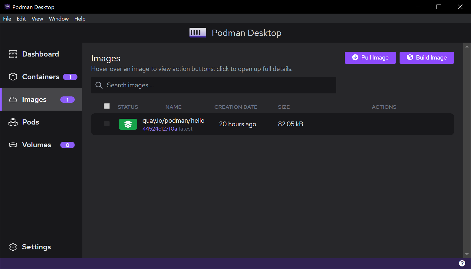Open help via question mark icon

[462, 263]
